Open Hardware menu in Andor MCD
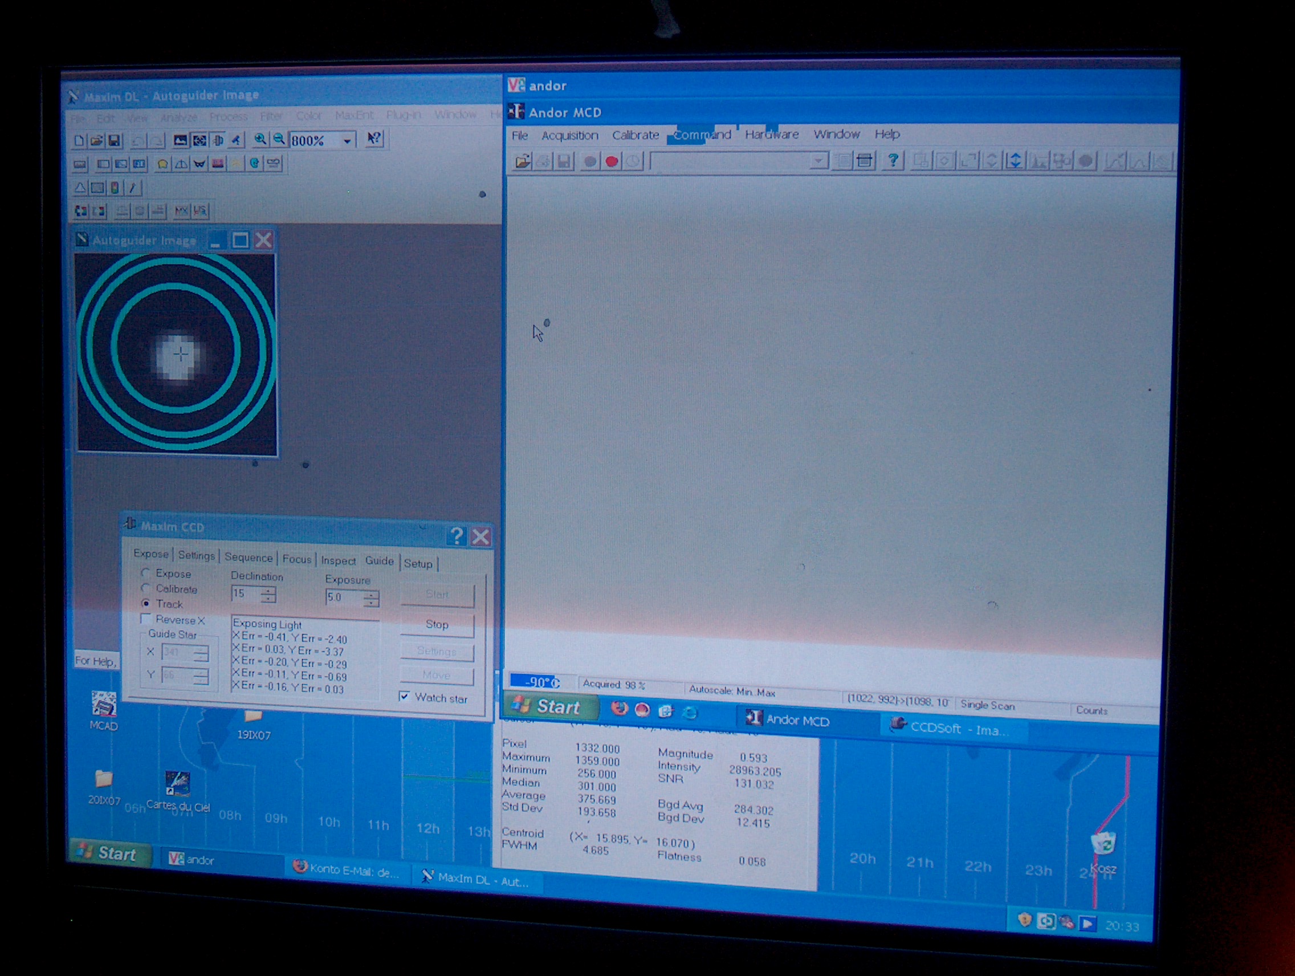 pos(772,134)
